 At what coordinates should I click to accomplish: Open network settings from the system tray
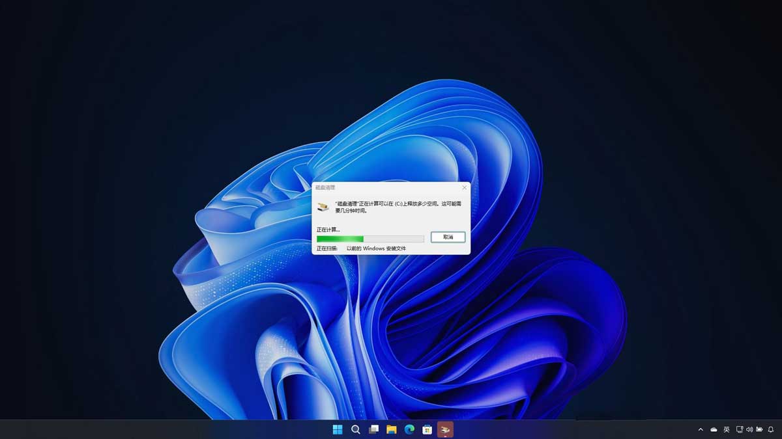click(741, 429)
